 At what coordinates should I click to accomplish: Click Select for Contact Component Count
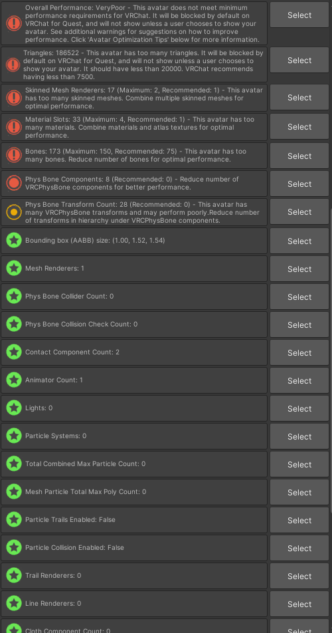(299, 352)
